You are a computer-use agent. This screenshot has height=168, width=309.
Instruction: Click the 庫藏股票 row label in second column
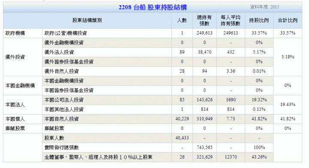click(x=54, y=129)
